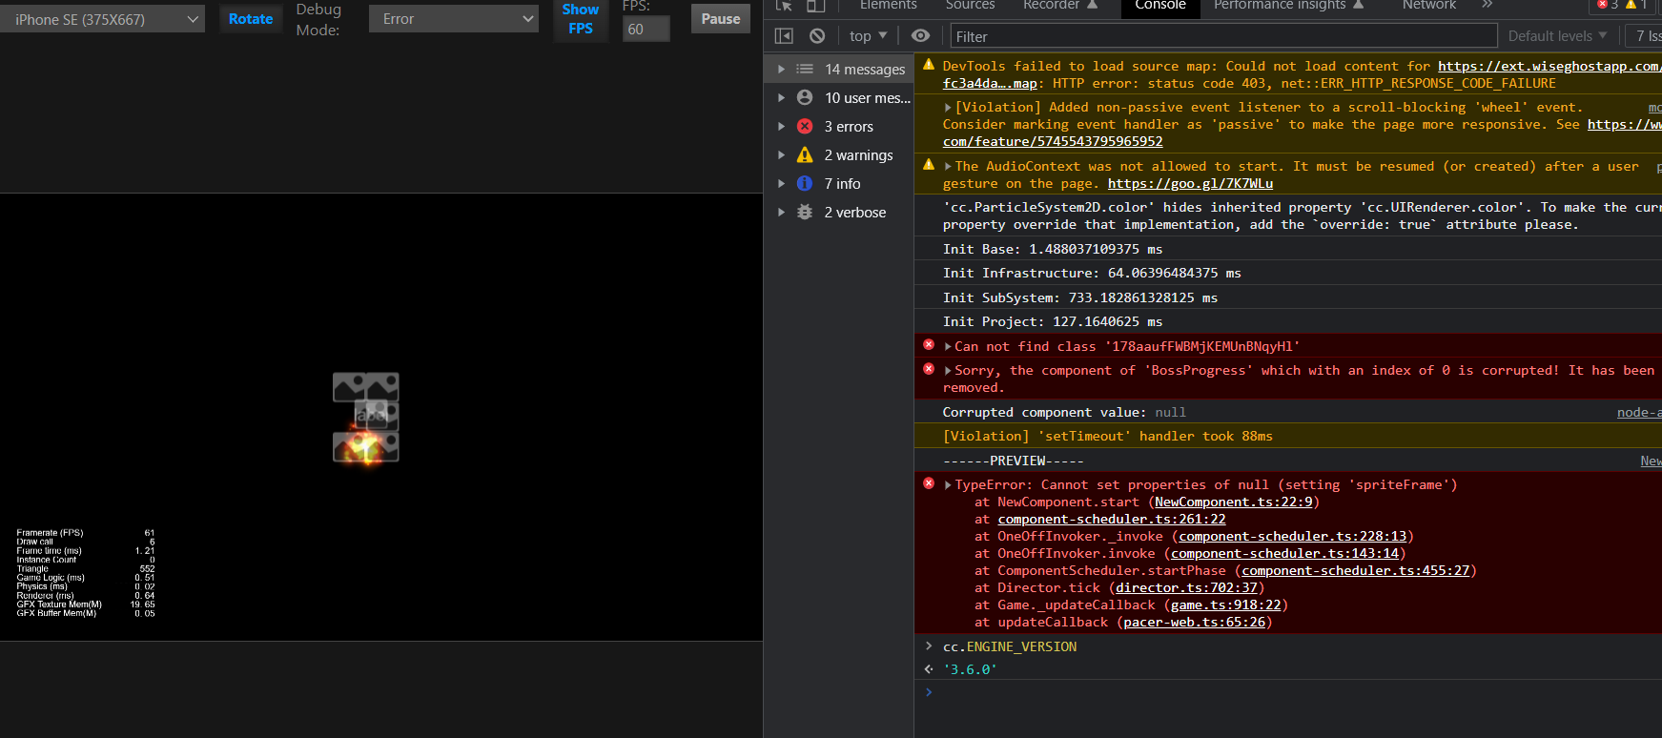The height and width of the screenshot is (738, 1662).
Task: Open the Default levels dropdown
Action: point(1557,36)
